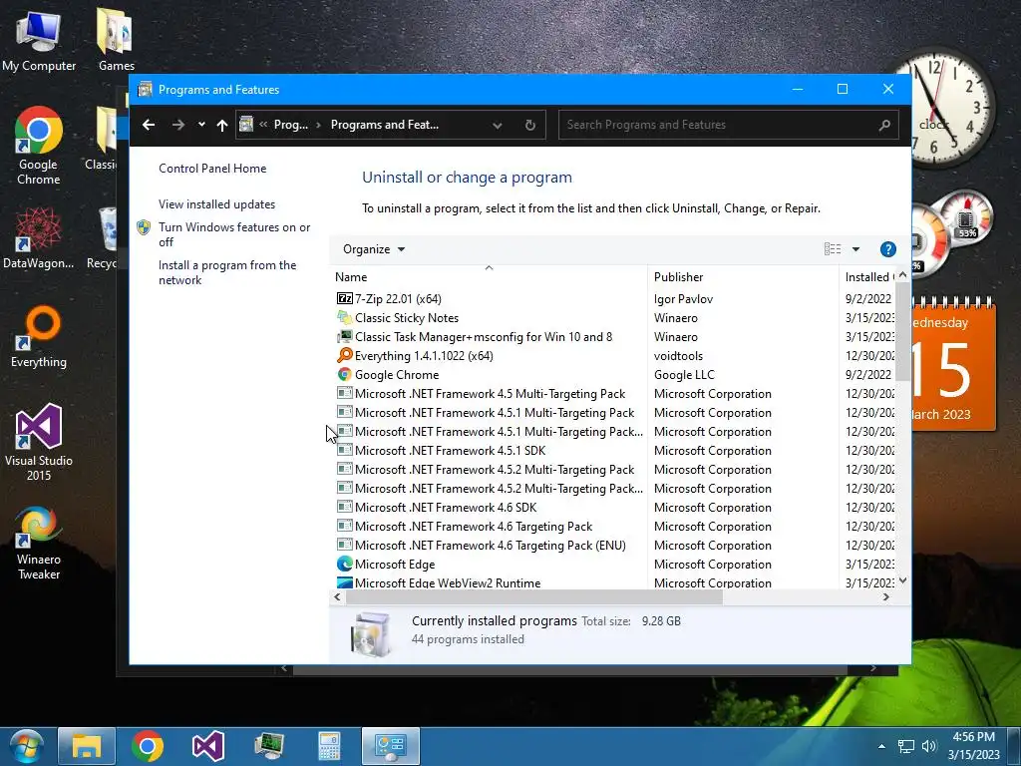Click the view layout icon
This screenshot has height=766, width=1021.
(x=833, y=248)
